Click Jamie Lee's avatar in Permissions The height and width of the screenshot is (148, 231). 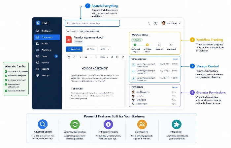pos(133,96)
